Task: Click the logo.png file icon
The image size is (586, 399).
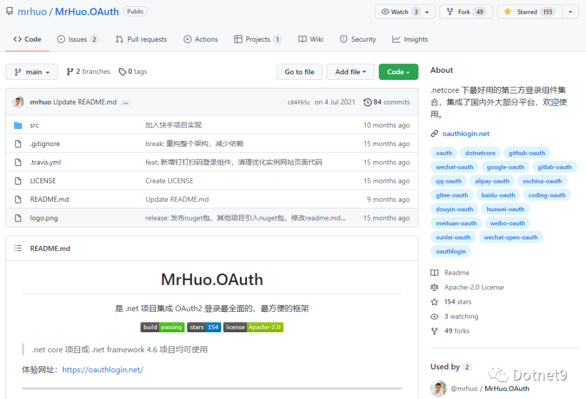Action: 18,218
